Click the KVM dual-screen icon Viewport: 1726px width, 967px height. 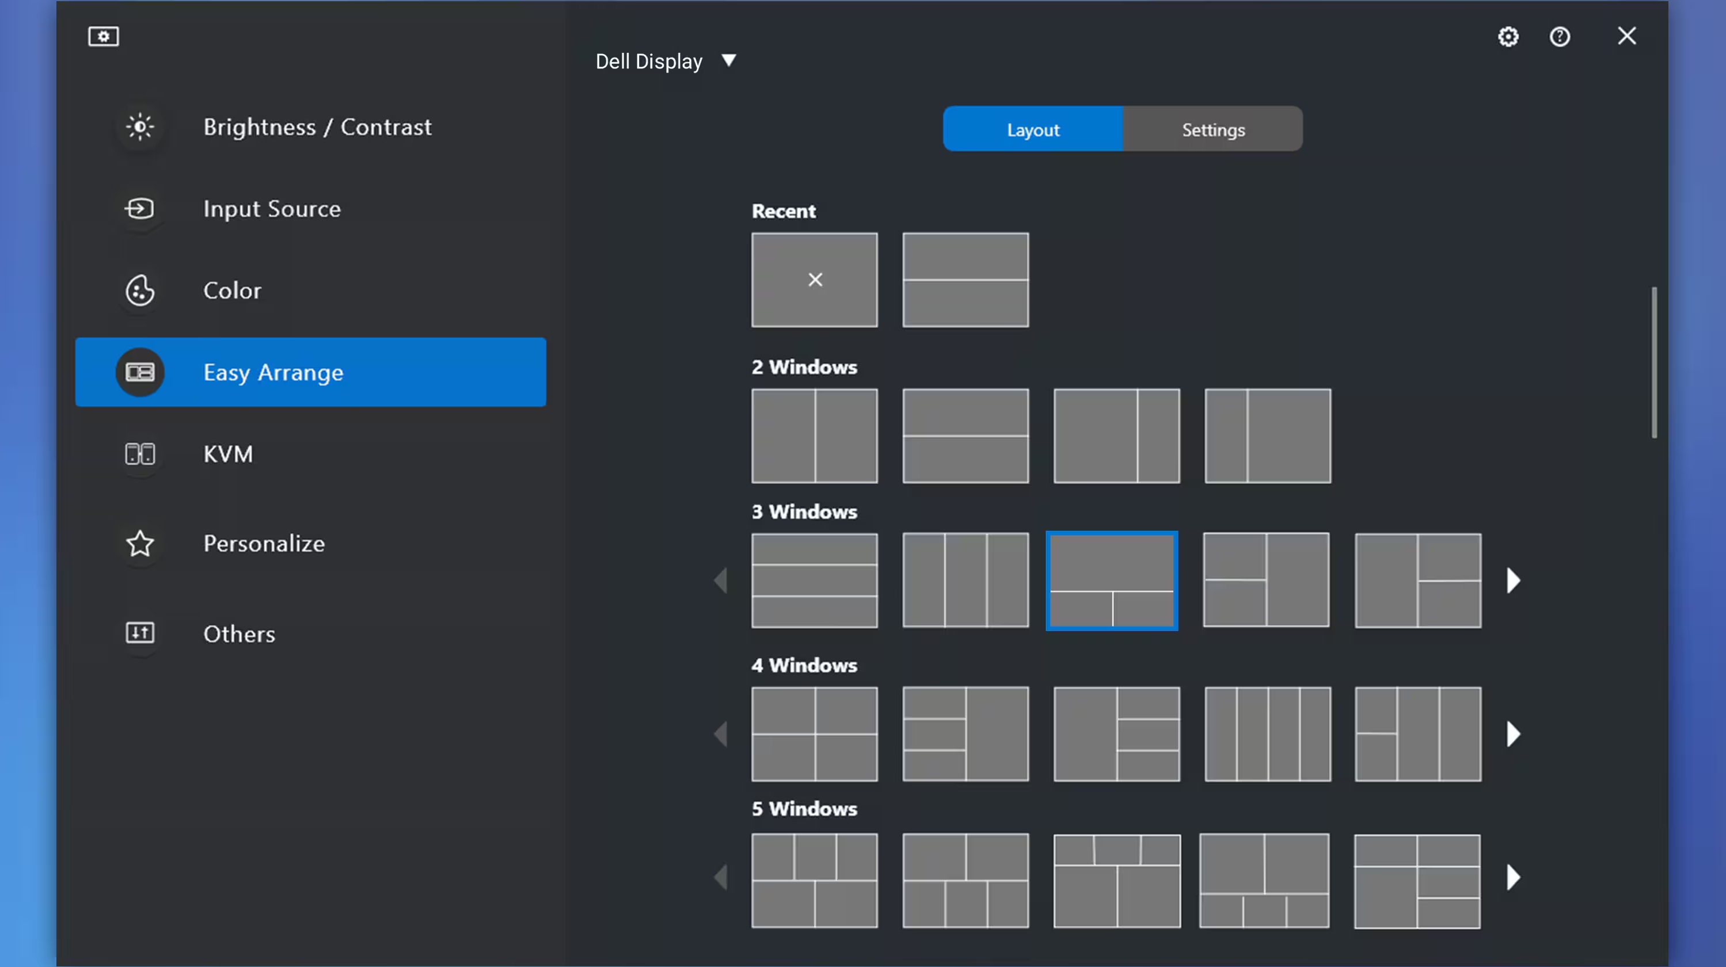139,454
